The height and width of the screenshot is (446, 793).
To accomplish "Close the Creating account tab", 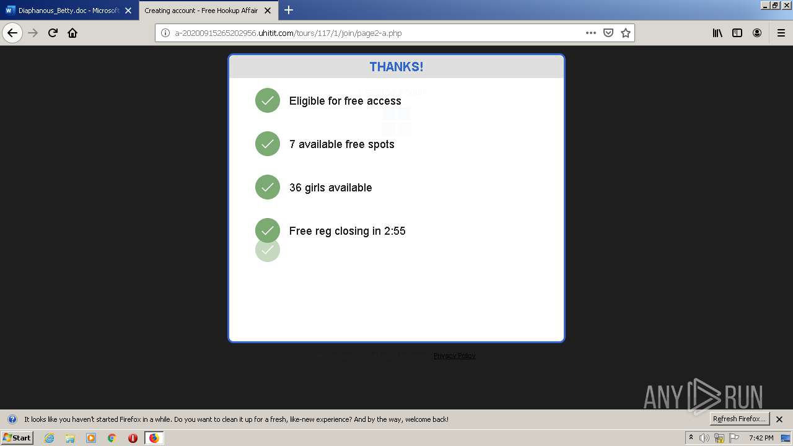I will point(268,11).
